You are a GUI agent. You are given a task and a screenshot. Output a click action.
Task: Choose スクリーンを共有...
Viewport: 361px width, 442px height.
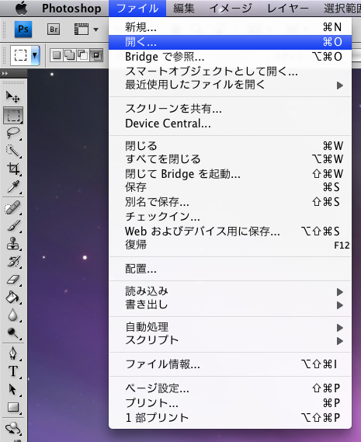[231, 109]
